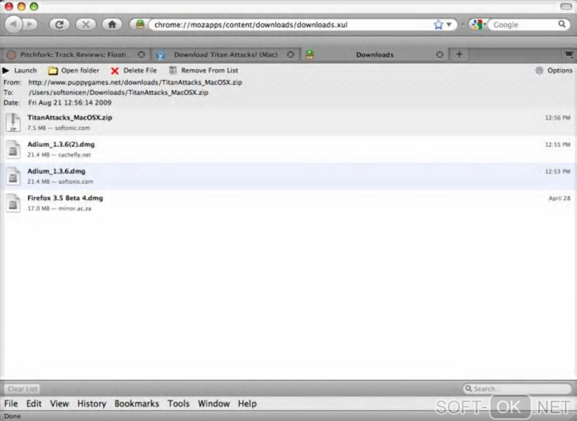Click the 21.4 MB — cachefly.net details line
The height and width of the screenshot is (421, 577).
tap(59, 155)
